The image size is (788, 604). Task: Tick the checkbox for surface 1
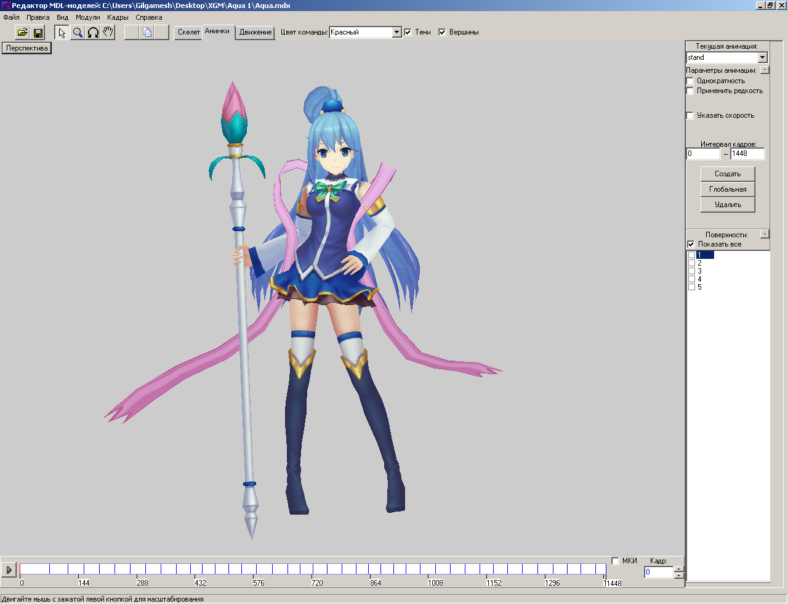691,255
